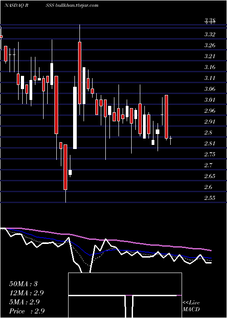
Task: Click the Price : 2.9 readout
Action: click(27, 311)
